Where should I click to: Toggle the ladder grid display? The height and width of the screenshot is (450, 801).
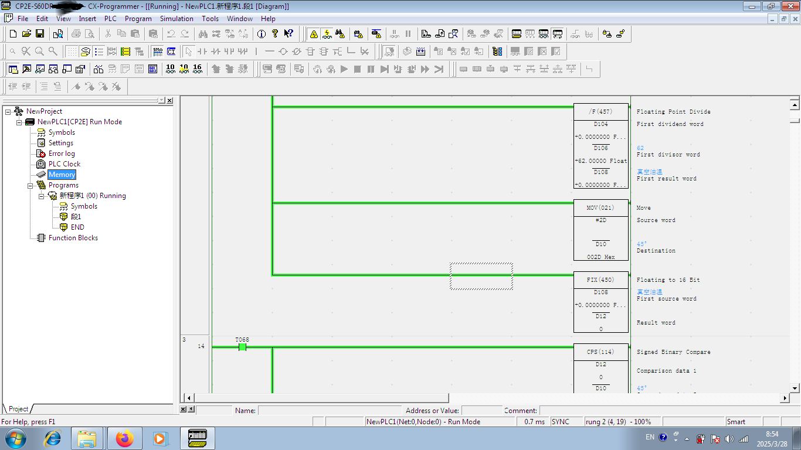click(x=72, y=52)
